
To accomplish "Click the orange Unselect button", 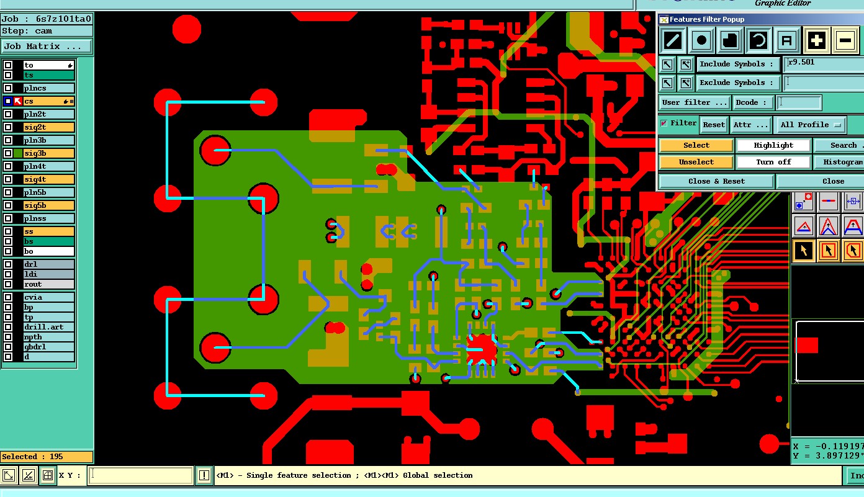I will click(x=696, y=162).
